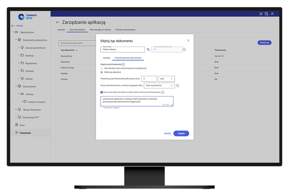Switch to the Atrybuty page tab
This screenshot has height=193, width=289.
point(61,30)
